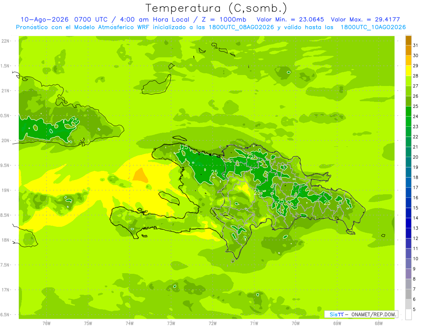The width and height of the screenshot is (425, 328).
Task: Click the '68W' longitude axis label
Action: pyautogui.click(x=379, y=323)
